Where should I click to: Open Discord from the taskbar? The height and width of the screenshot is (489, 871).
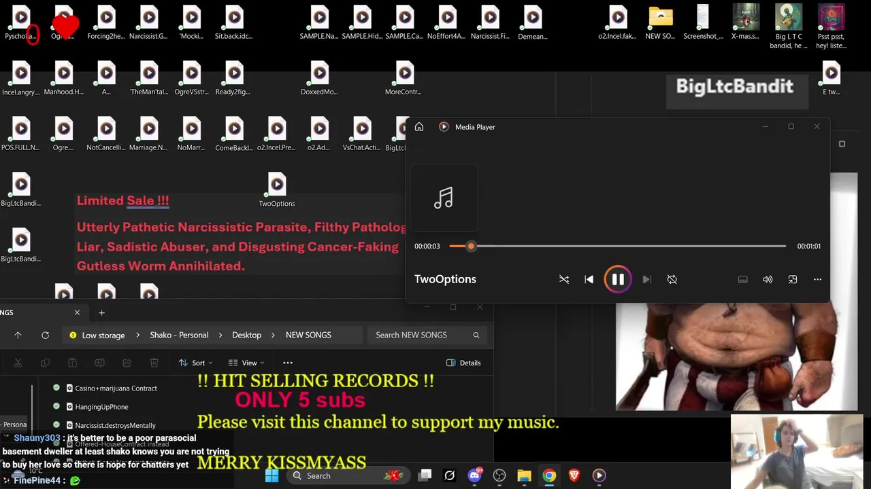(474, 475)
